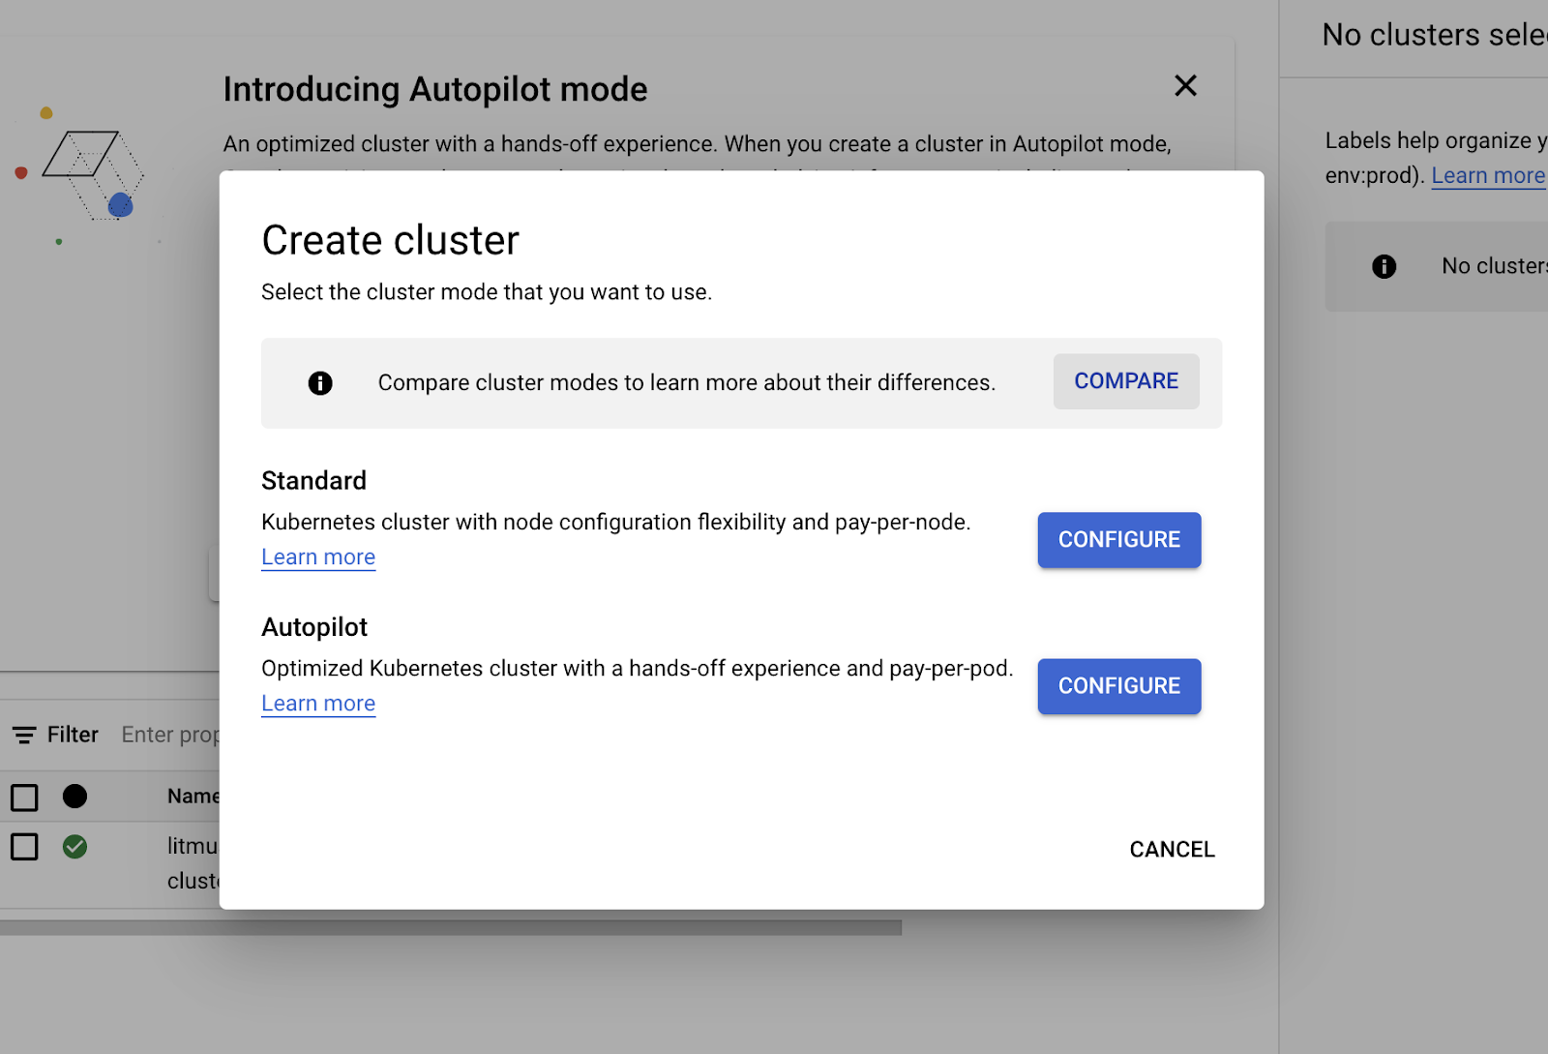The height and width of the screenshot is (1054, 1548).
Task: Open Learn more under the Standard description
Action: 317,557
